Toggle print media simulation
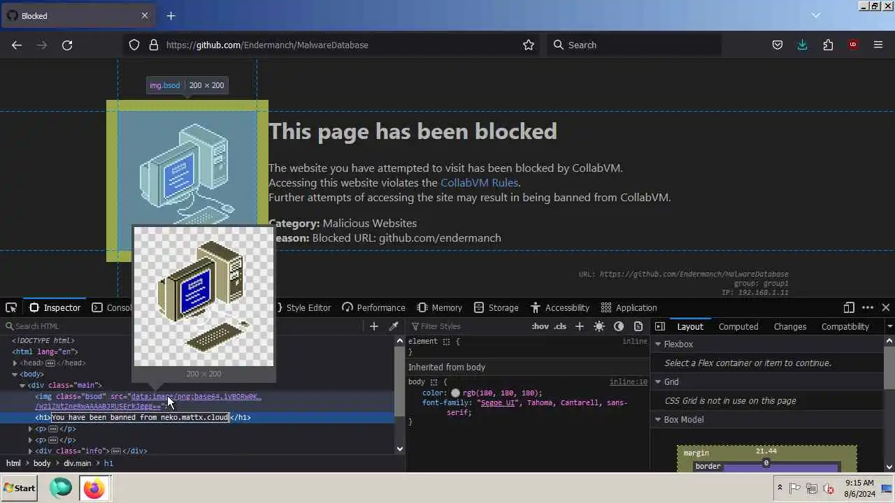 638,326
